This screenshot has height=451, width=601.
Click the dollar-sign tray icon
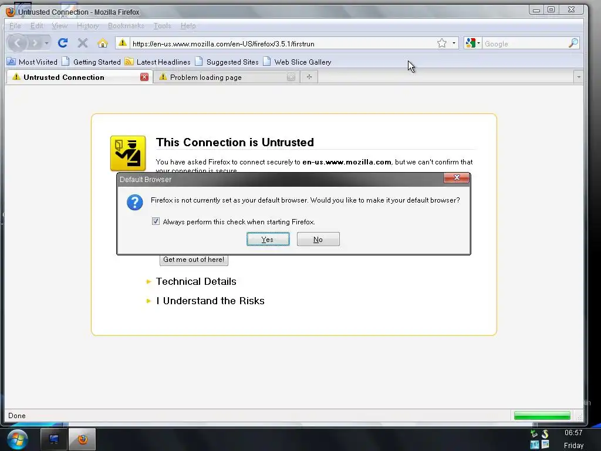pos(545,434)
